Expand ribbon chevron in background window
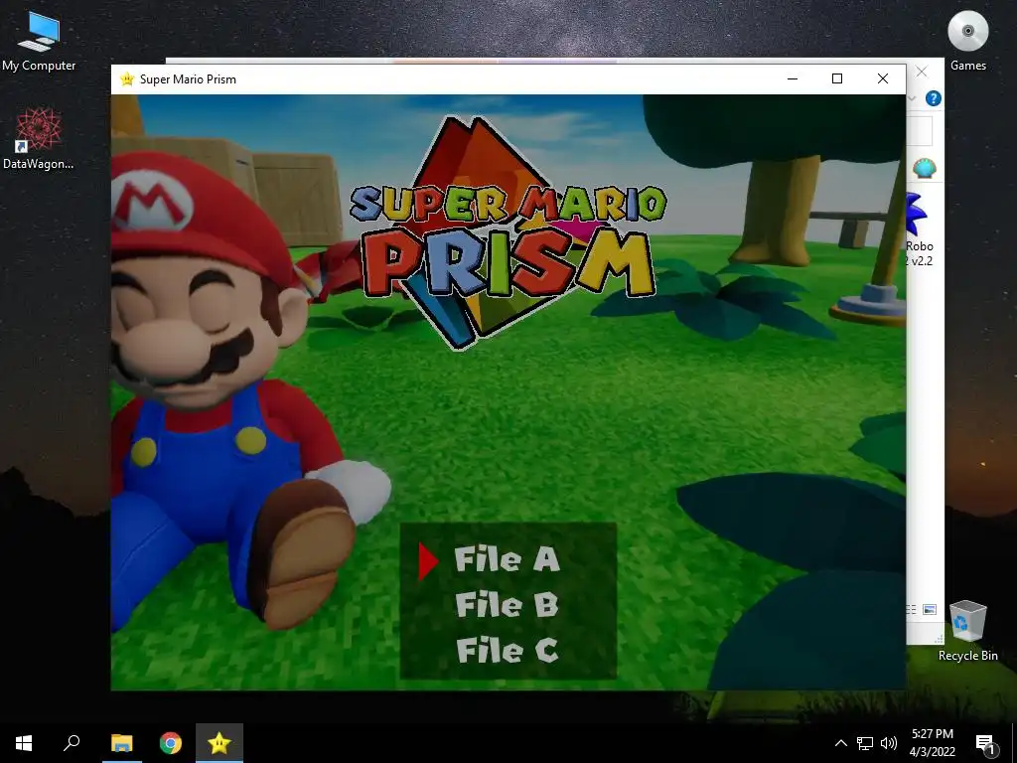 pos(912,98)
